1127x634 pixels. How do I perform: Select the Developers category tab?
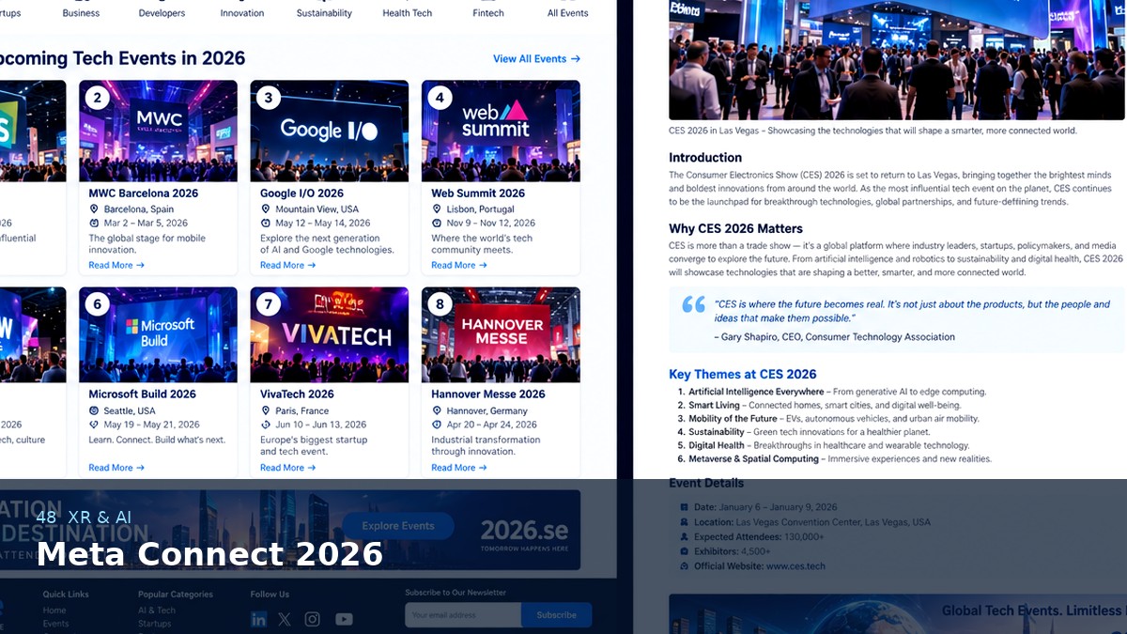point(162,13)
